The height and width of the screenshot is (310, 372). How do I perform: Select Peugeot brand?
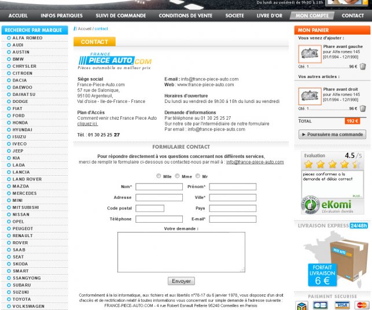pyautogui.click(x=23, y=228)
